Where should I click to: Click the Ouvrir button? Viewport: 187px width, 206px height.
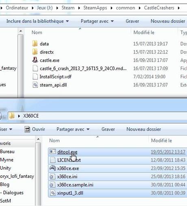[35, 129]
